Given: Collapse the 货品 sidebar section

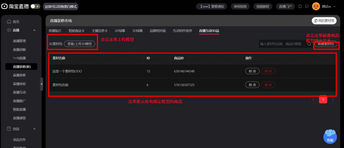Looking at the screenshot, I should tap(34, 129).
